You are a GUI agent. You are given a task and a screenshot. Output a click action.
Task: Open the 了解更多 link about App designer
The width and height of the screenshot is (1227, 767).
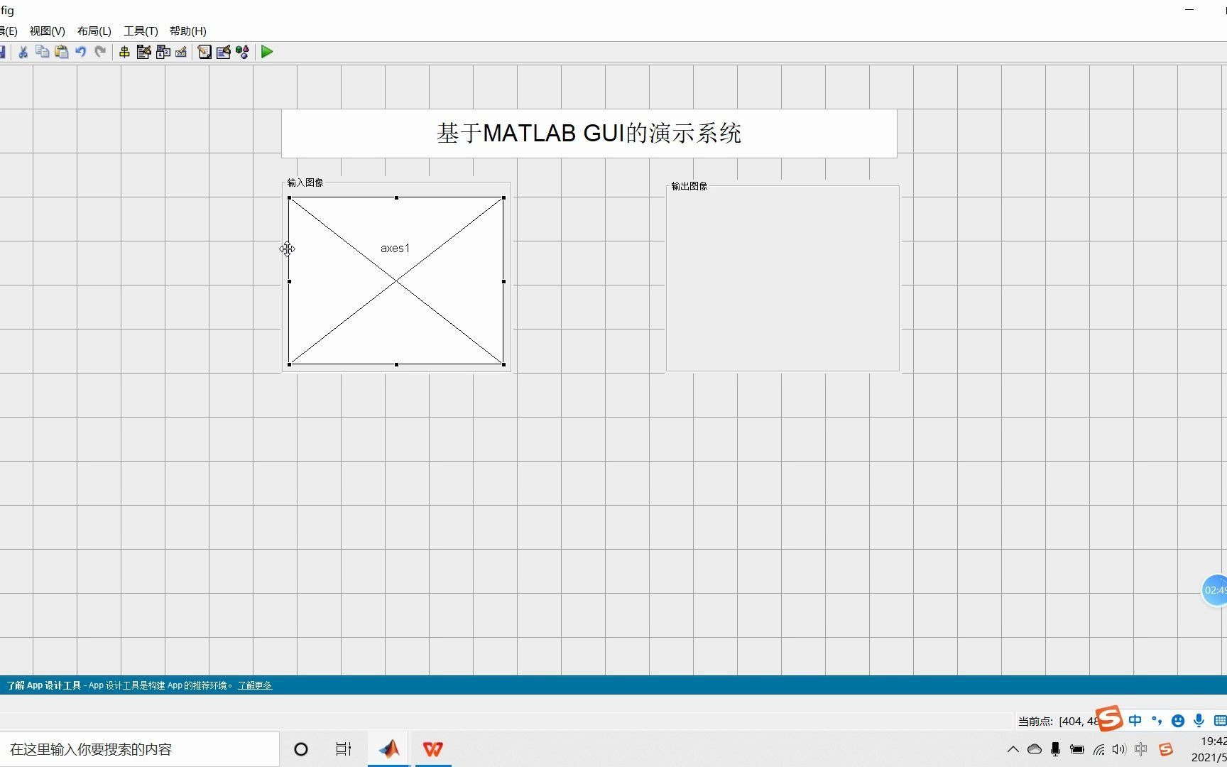(x=254, y=685)
